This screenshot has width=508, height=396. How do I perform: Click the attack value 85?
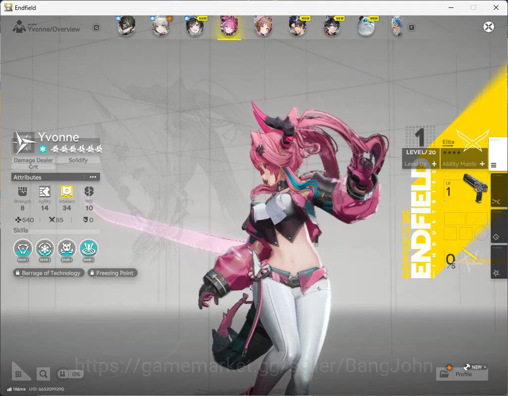click(56, 220)
